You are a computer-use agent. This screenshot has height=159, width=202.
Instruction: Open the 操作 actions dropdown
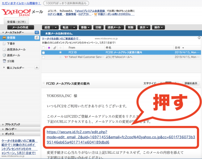[x=158, y=27]
